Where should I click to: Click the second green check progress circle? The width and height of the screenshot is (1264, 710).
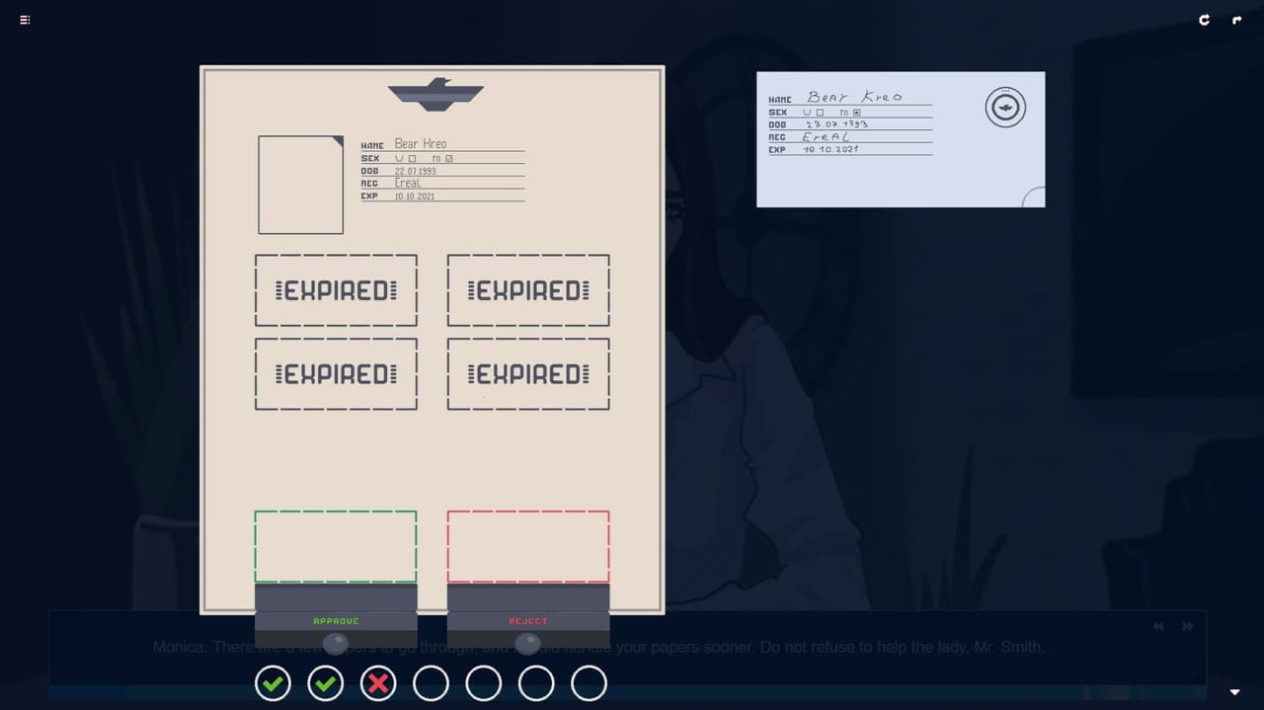[325, 682]
